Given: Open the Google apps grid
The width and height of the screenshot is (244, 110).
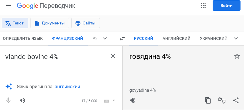Looking at the screenshot, I should point(203,6).
